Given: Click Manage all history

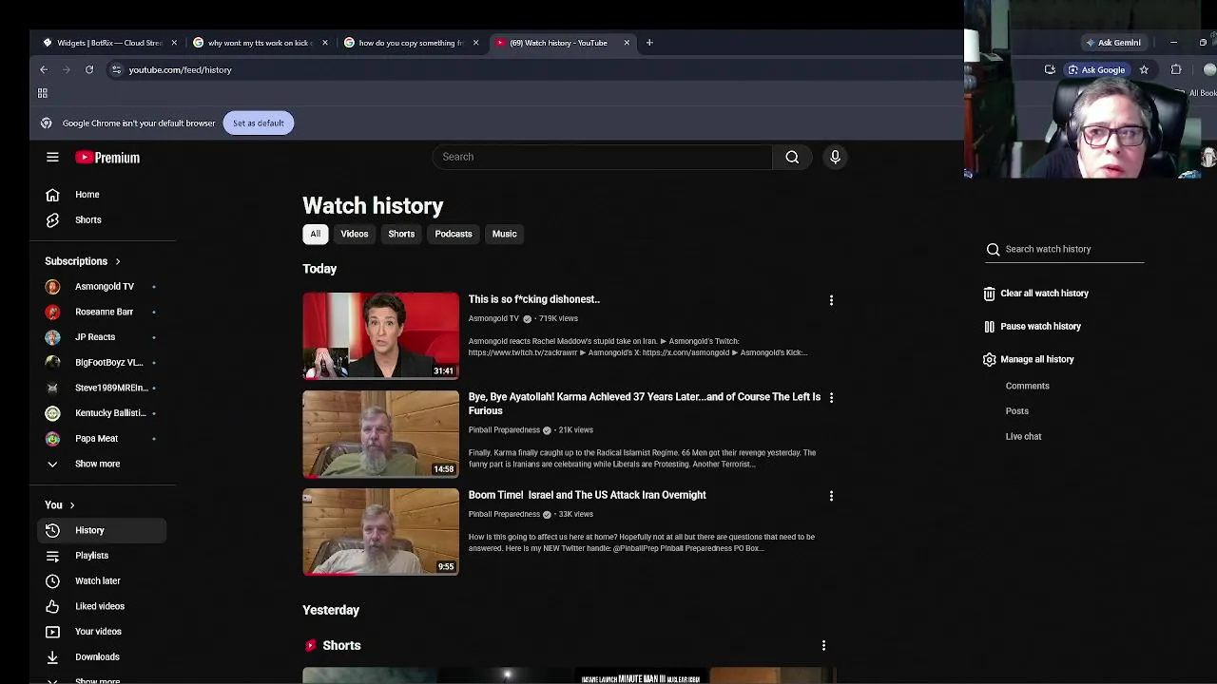Looking at the screenshot, I should (1029, 359).
